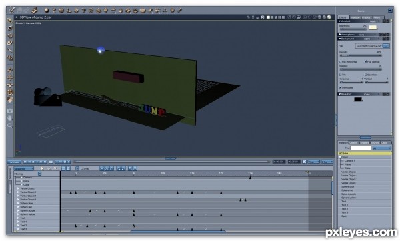Select the hand pan tool

(x=10, y=118)
